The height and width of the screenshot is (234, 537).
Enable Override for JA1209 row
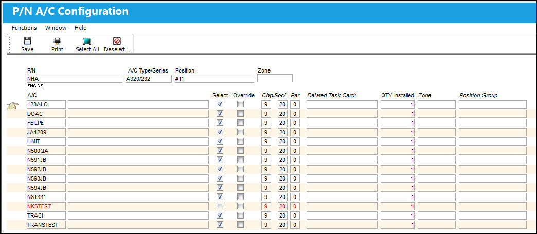(x=241, y=132)
